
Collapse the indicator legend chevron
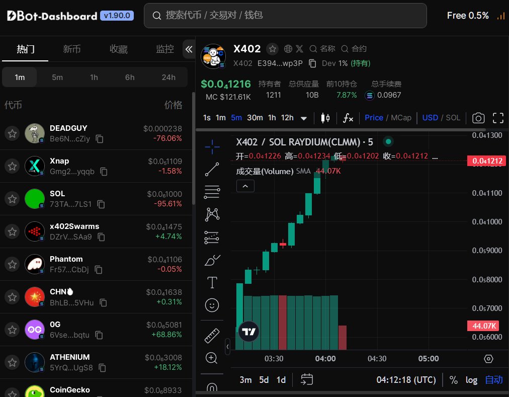245,186
